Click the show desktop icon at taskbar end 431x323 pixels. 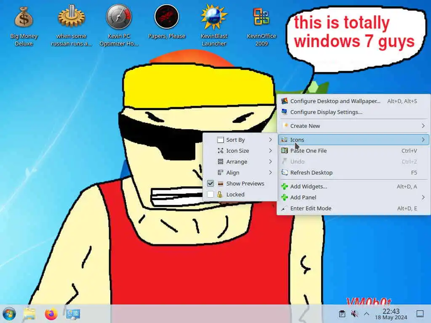click(x=420, y=314)
